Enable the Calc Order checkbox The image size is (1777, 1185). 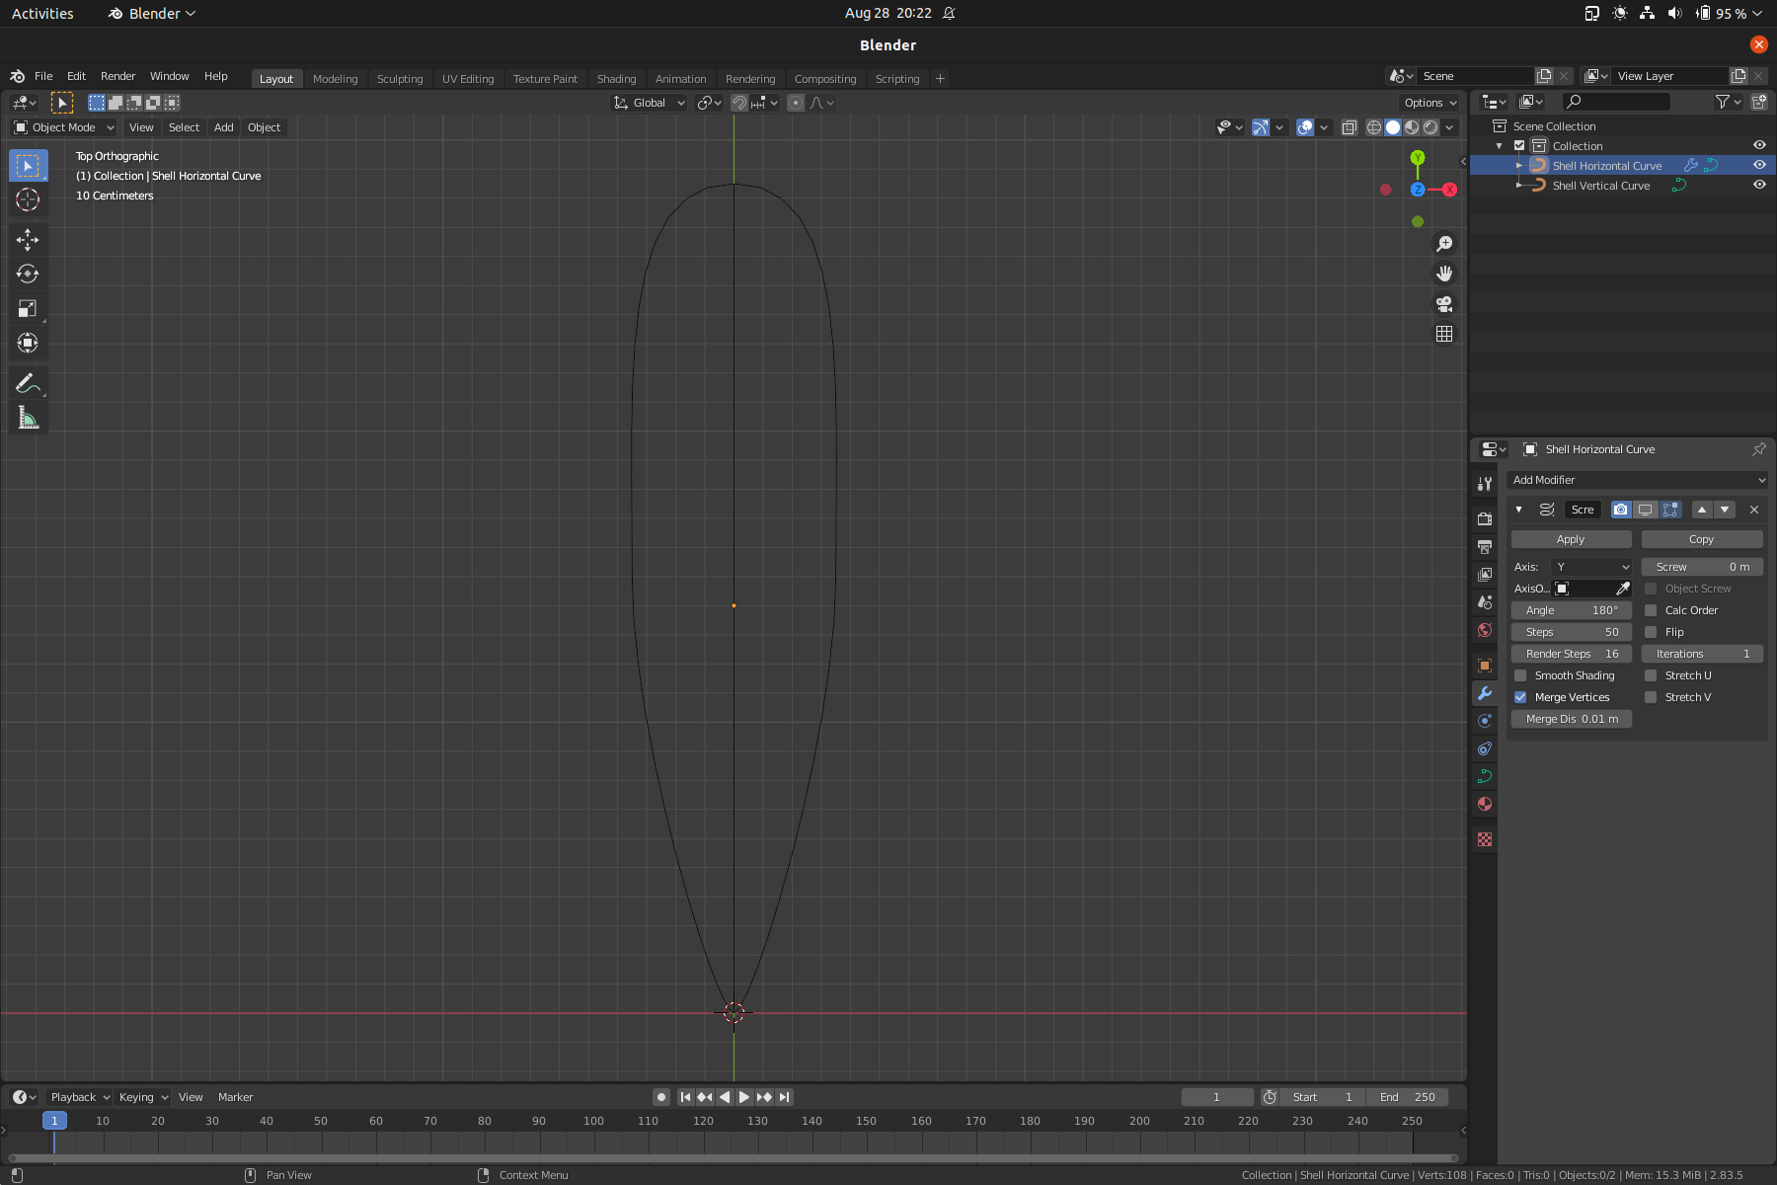click(x=1651, y=610)
